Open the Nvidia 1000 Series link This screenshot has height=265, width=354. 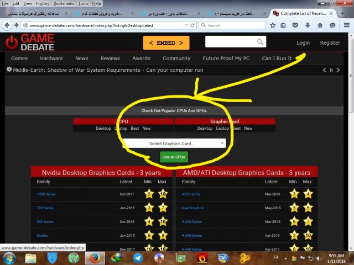point(46,194)
